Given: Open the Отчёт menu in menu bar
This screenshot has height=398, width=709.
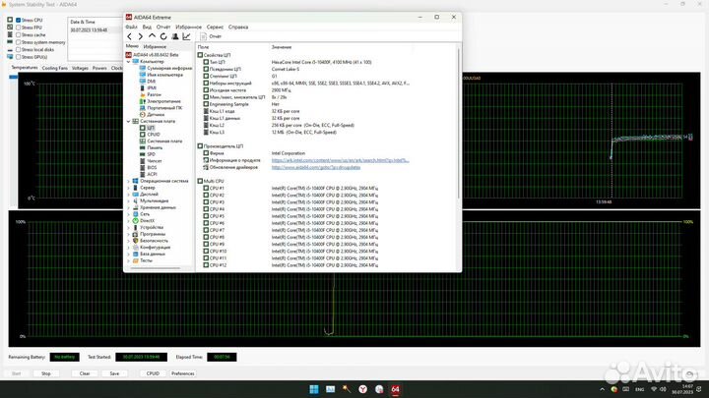Looking at the screenshot, I should click(163, 28).
